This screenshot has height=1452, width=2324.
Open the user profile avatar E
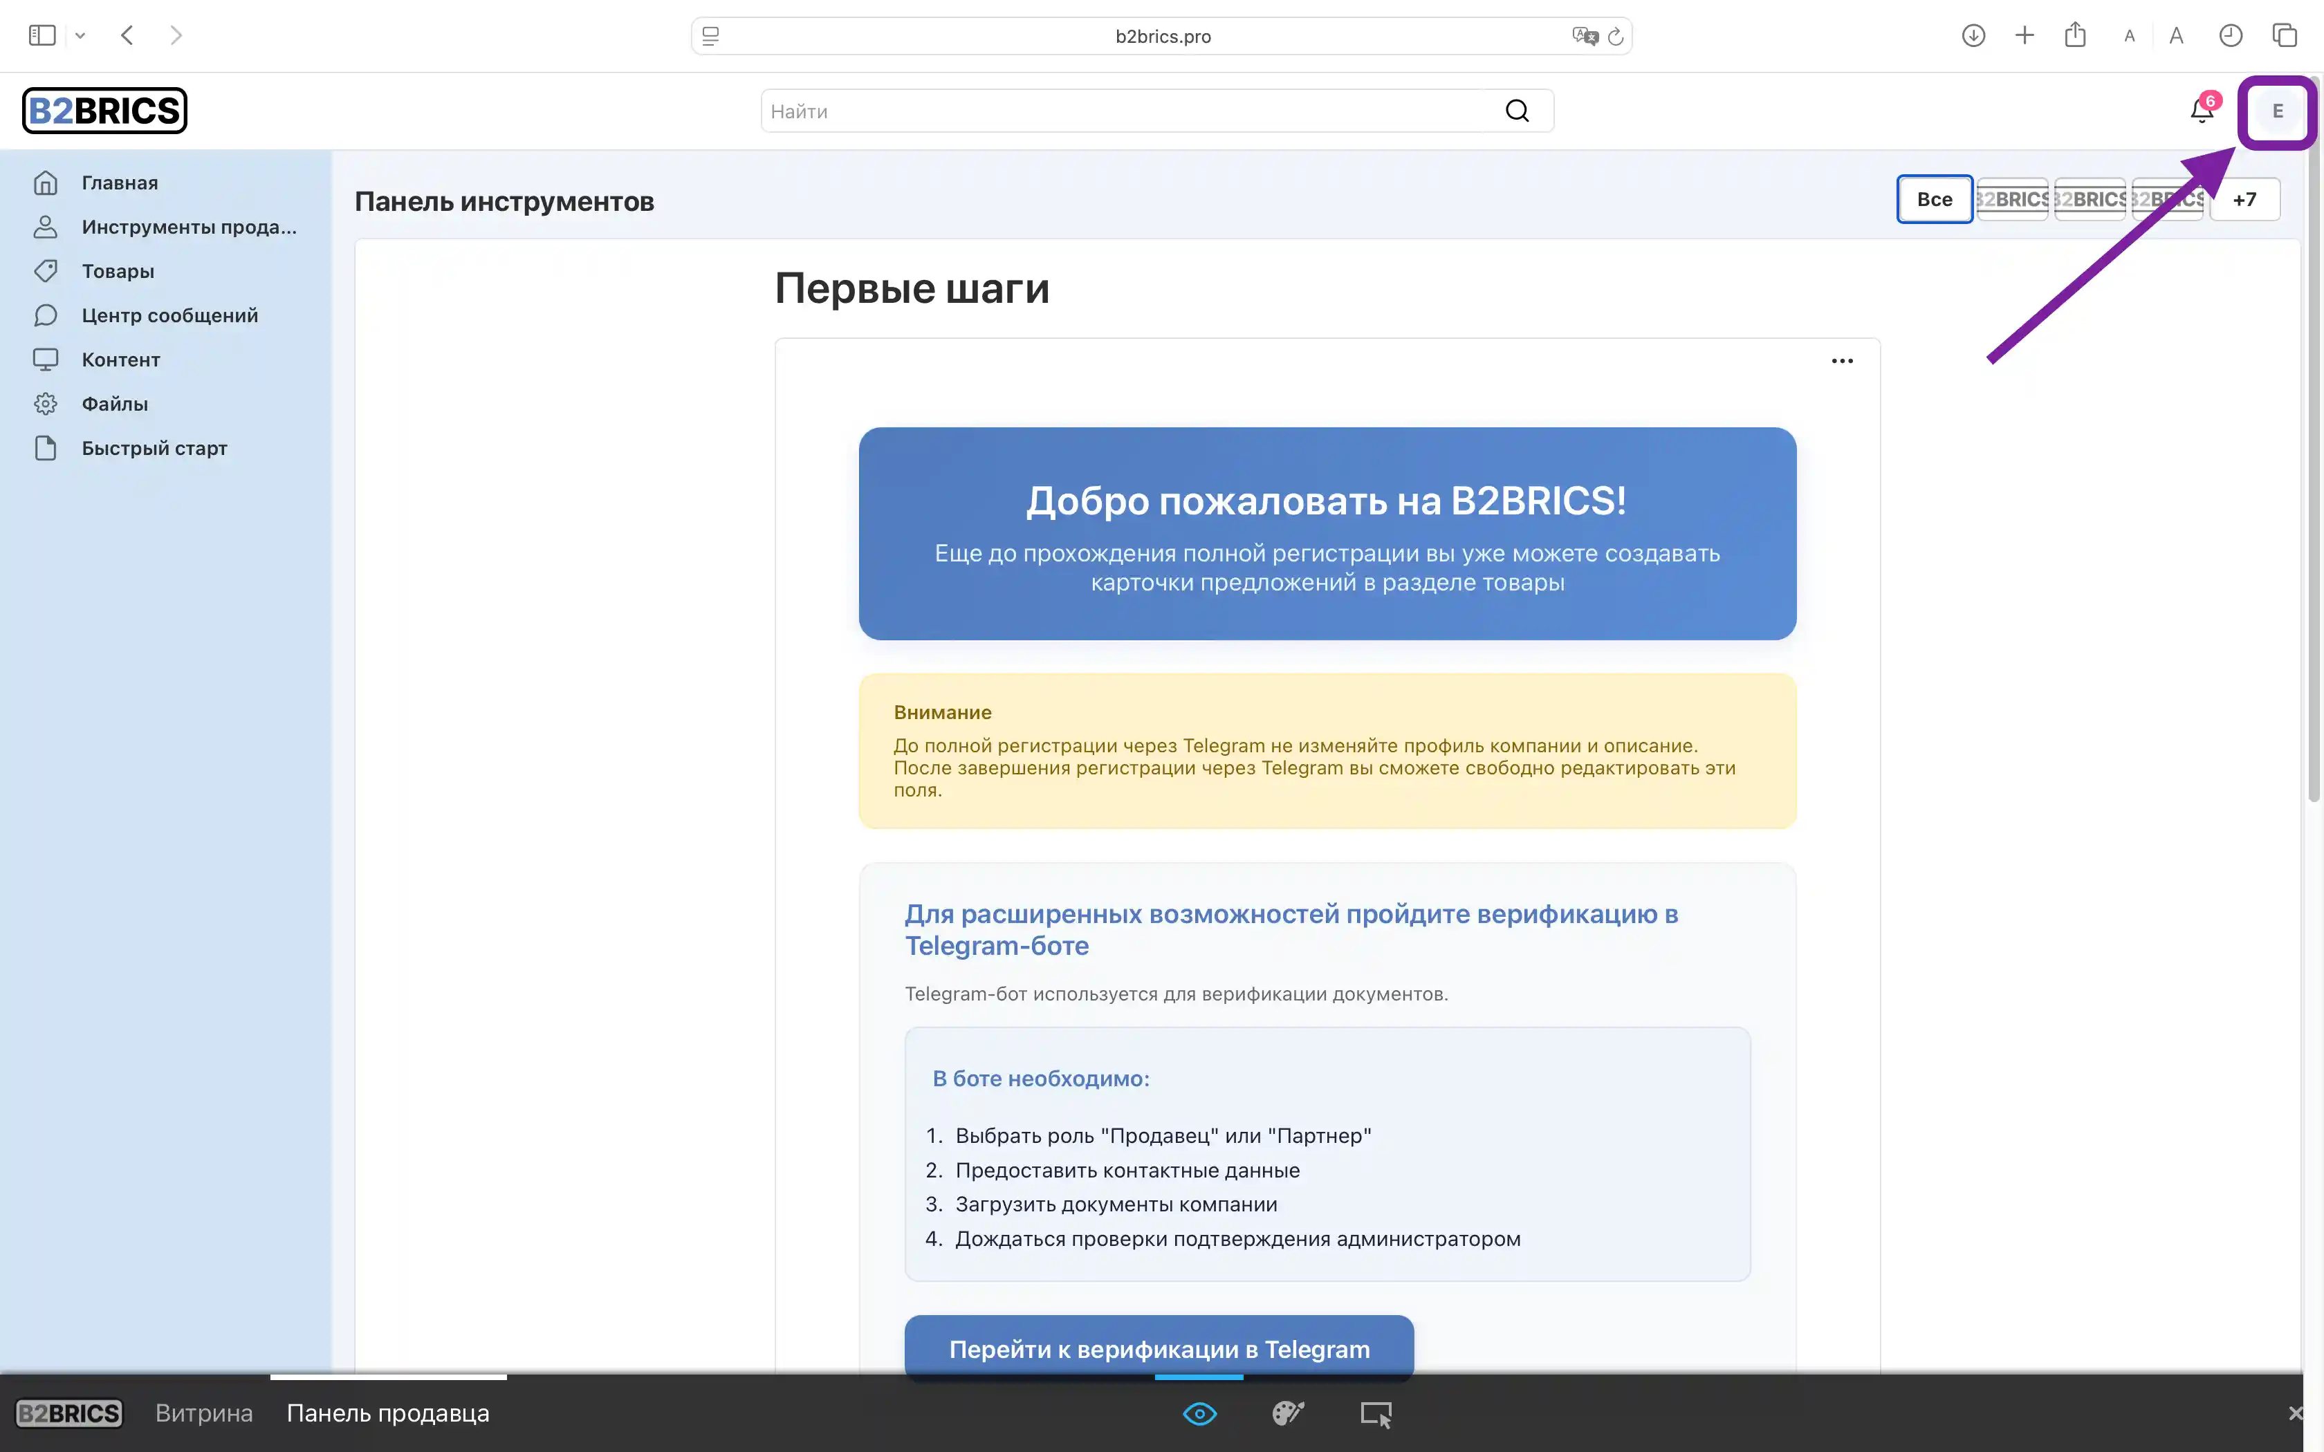pyautogui.click(x=2277, y=111)
